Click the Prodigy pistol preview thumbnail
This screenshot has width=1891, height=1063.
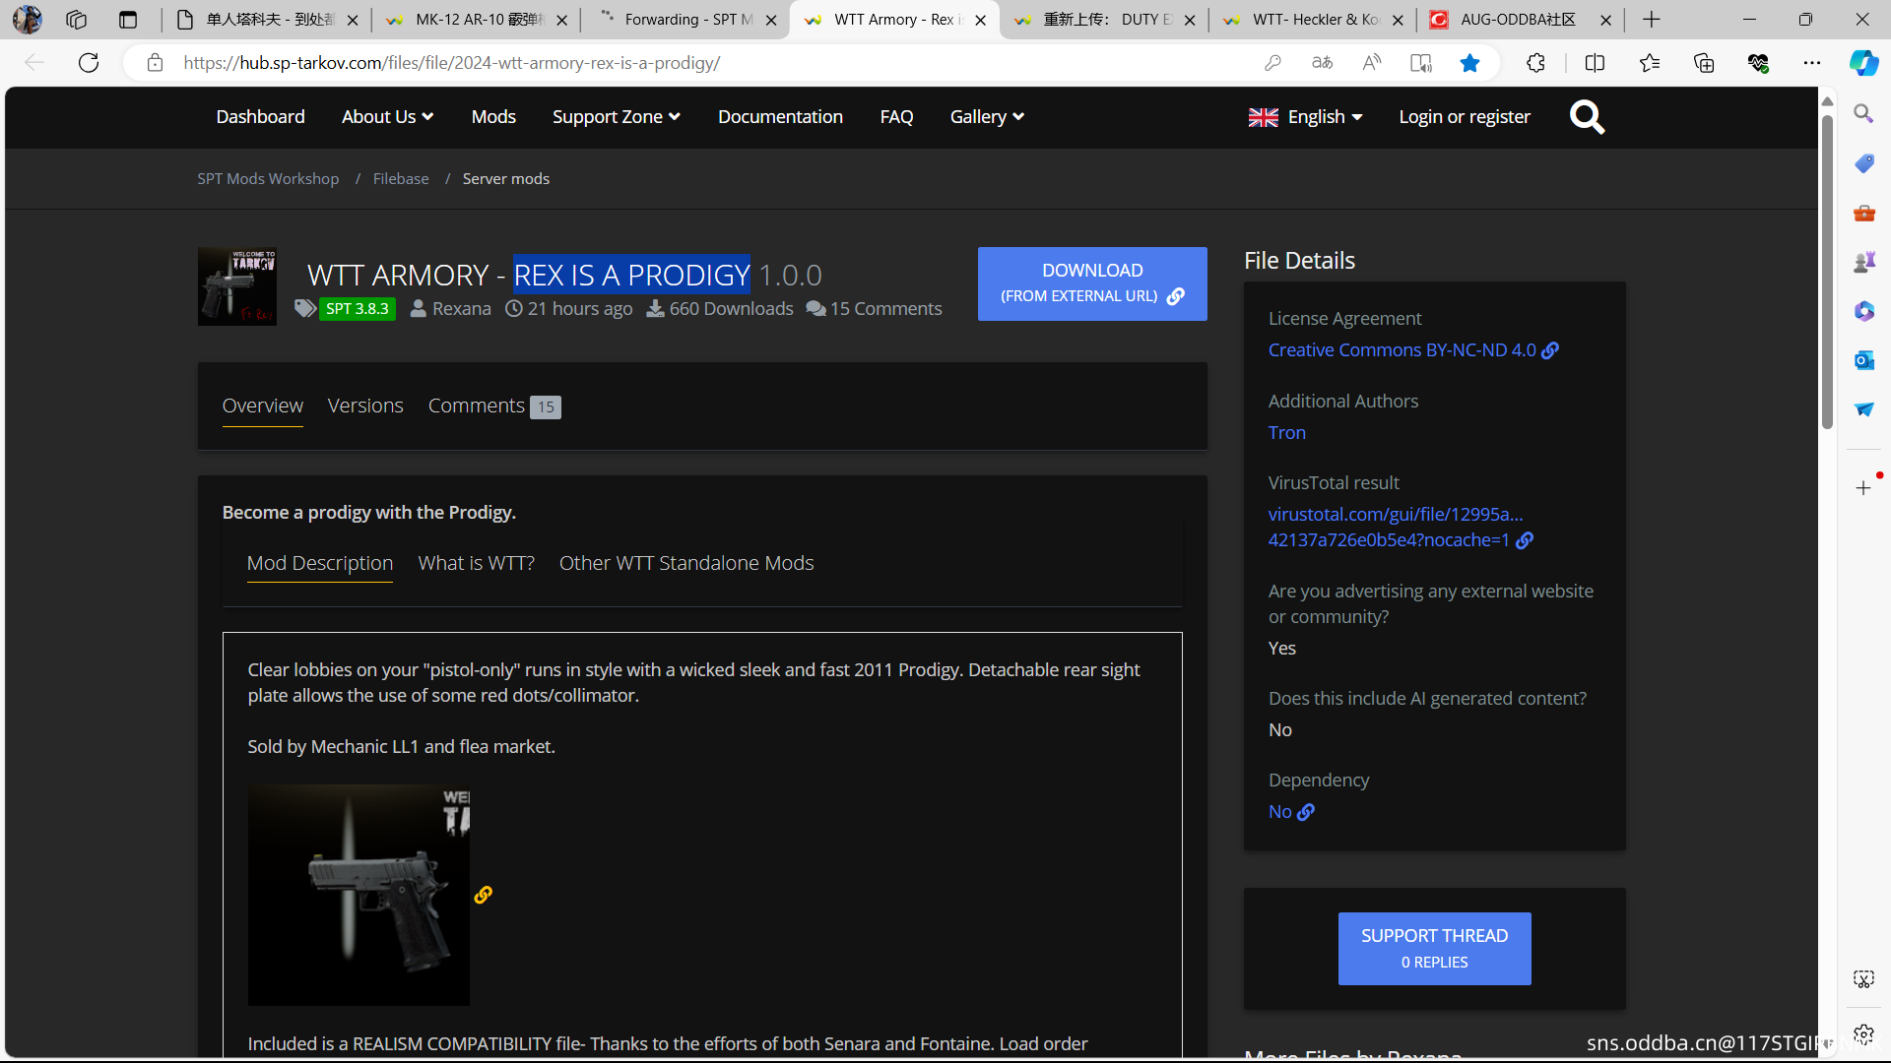tap(359, 895)
